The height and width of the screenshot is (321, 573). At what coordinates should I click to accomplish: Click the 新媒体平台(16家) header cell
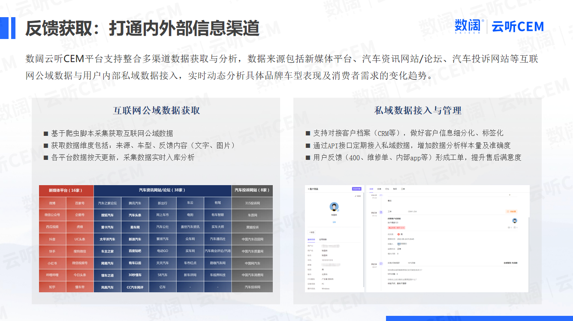coord(66,190)
